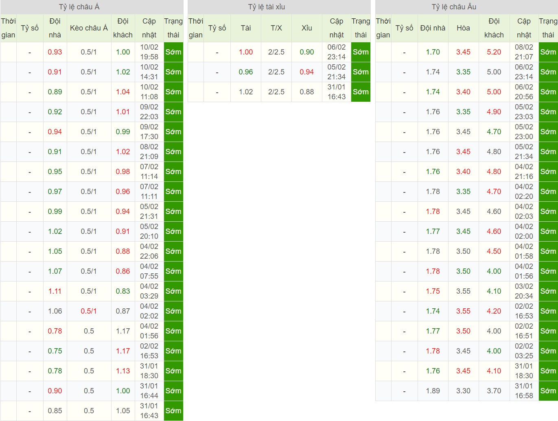
Task: Click away odds 5.20 in châu Âu table
Action: pos(494,52)
